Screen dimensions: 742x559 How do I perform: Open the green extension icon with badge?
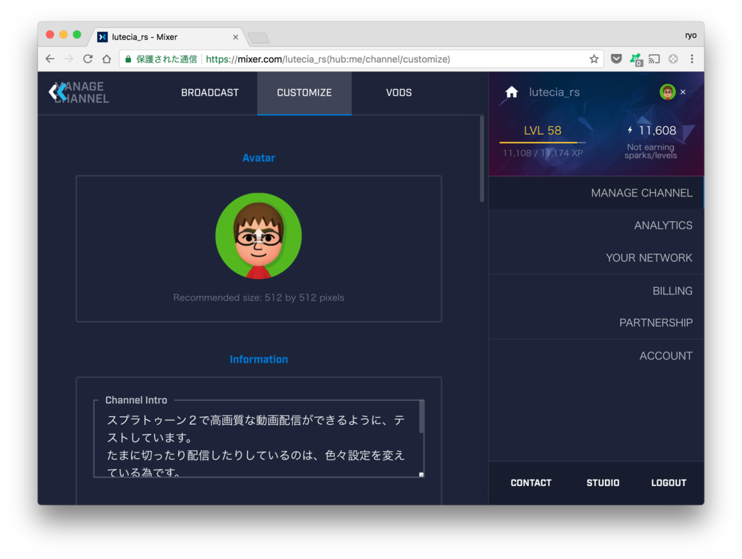point(635,59)
